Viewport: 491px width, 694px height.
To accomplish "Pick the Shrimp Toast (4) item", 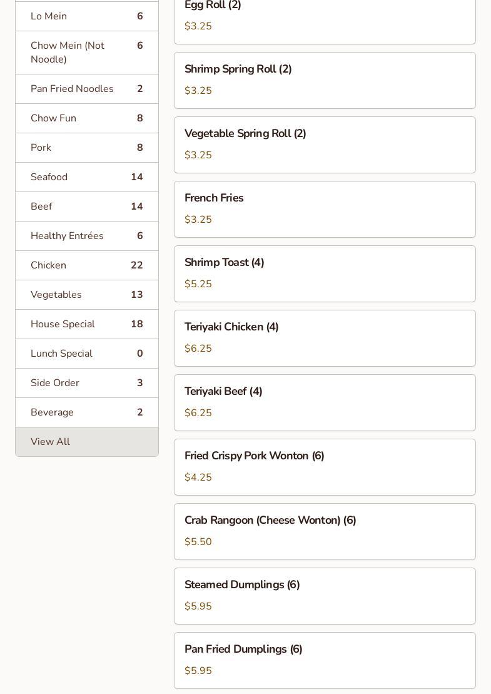I will point(325,273).
